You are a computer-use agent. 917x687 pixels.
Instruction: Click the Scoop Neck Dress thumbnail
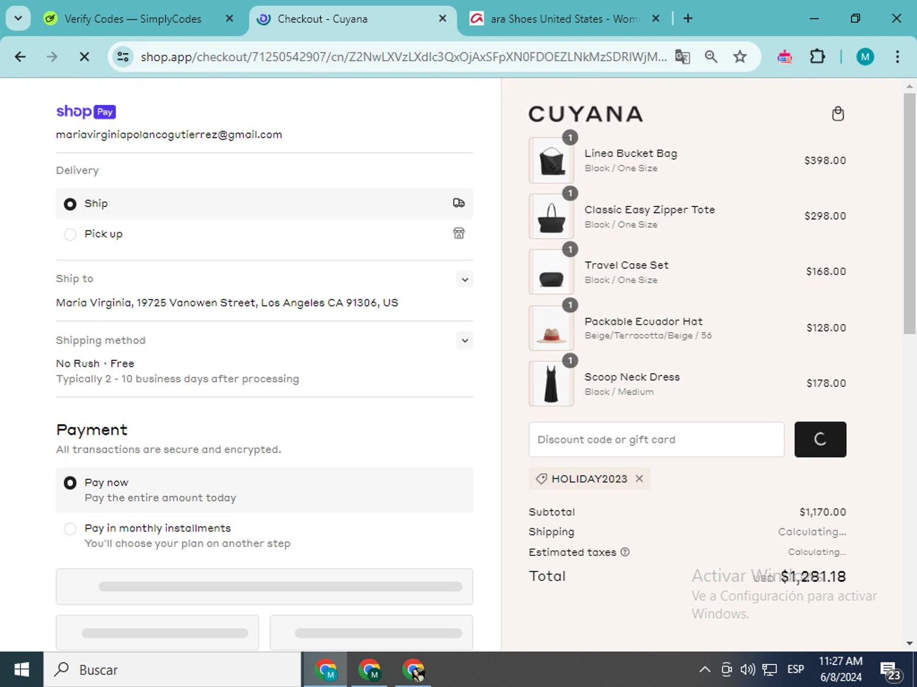coord(551,383)
